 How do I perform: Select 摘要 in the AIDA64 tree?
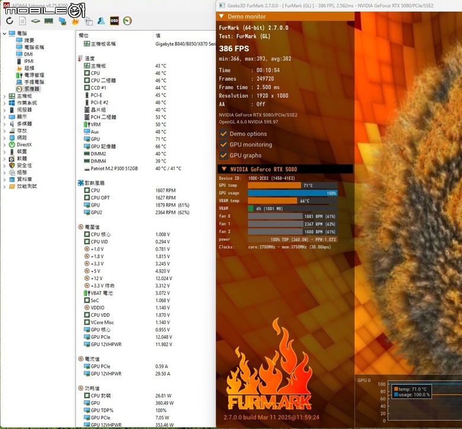tap(29, 40)
